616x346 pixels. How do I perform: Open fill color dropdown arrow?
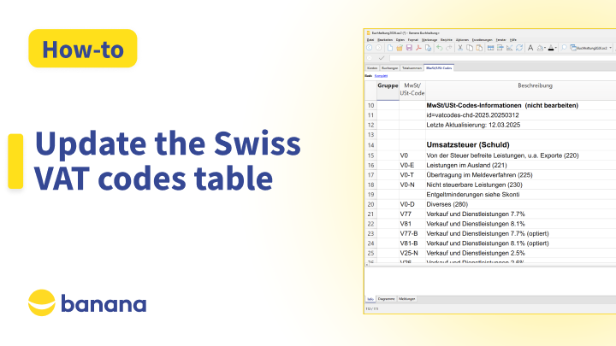coord(545,48)
